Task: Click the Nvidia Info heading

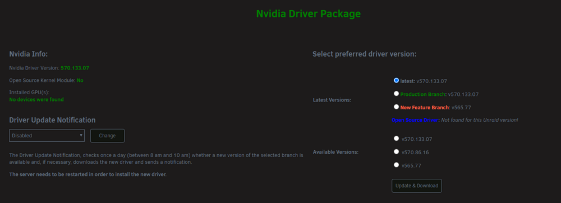Action: pyautogui.click(x=28, y=54)
